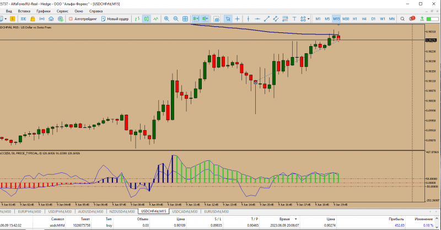The image size is (441, 230).
Task: Set timeframe to MN
Action: (392, 19)
